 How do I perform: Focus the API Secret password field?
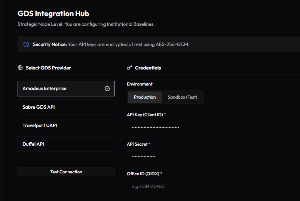213,157
